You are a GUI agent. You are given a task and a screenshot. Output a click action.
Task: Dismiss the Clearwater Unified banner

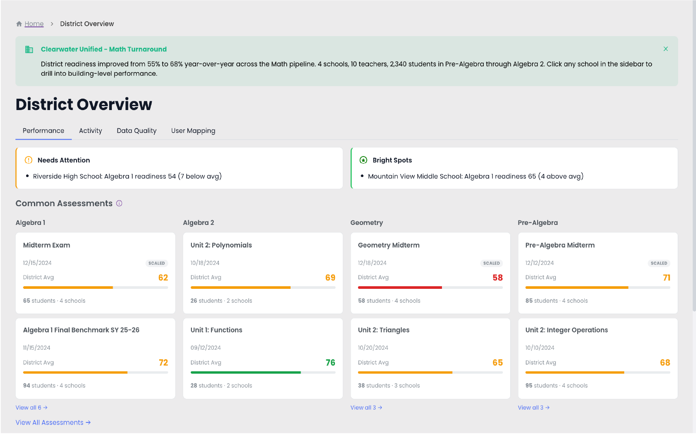666,49
